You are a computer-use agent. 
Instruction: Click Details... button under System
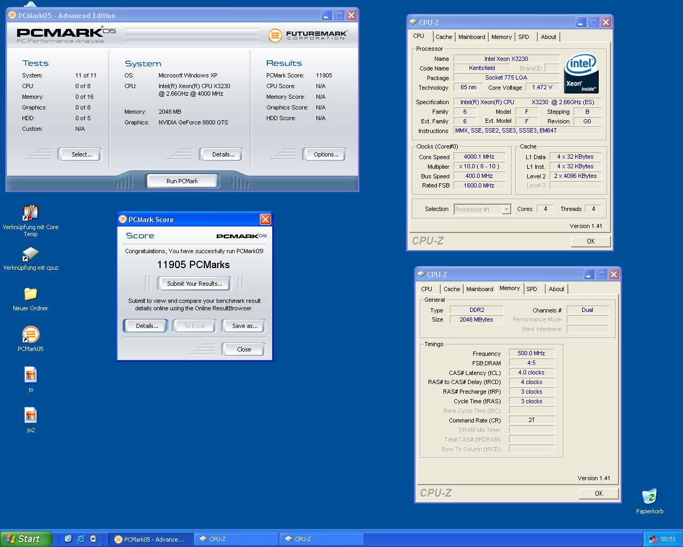tap(221, 154)
